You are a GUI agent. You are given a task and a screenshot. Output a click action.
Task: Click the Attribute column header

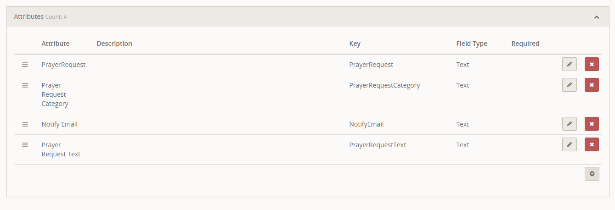coord(56,44)
